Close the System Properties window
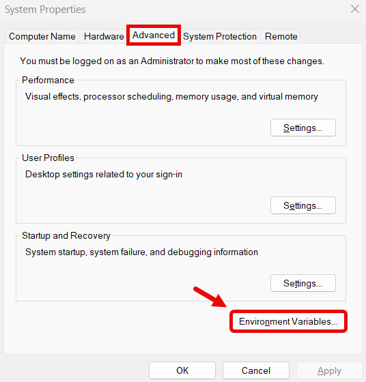The image size is (366, 382). (355, 10)
